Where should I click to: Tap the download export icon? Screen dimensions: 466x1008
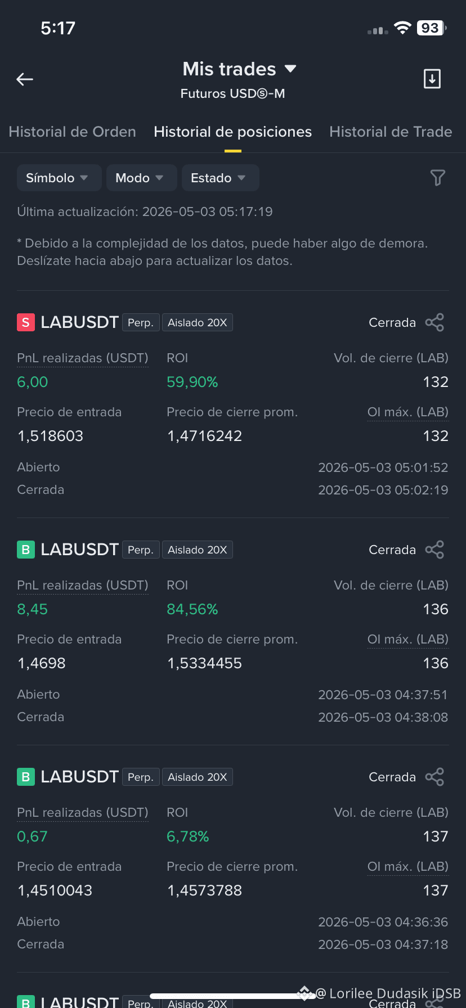point(432,79)
